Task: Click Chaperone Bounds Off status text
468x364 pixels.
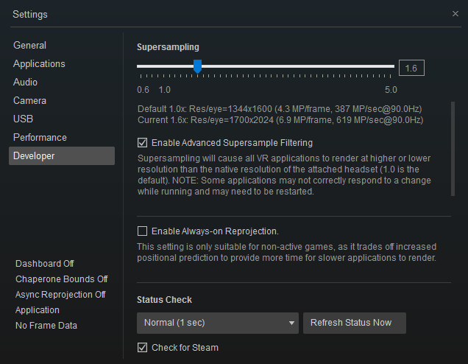Action: tap(62, 279)
